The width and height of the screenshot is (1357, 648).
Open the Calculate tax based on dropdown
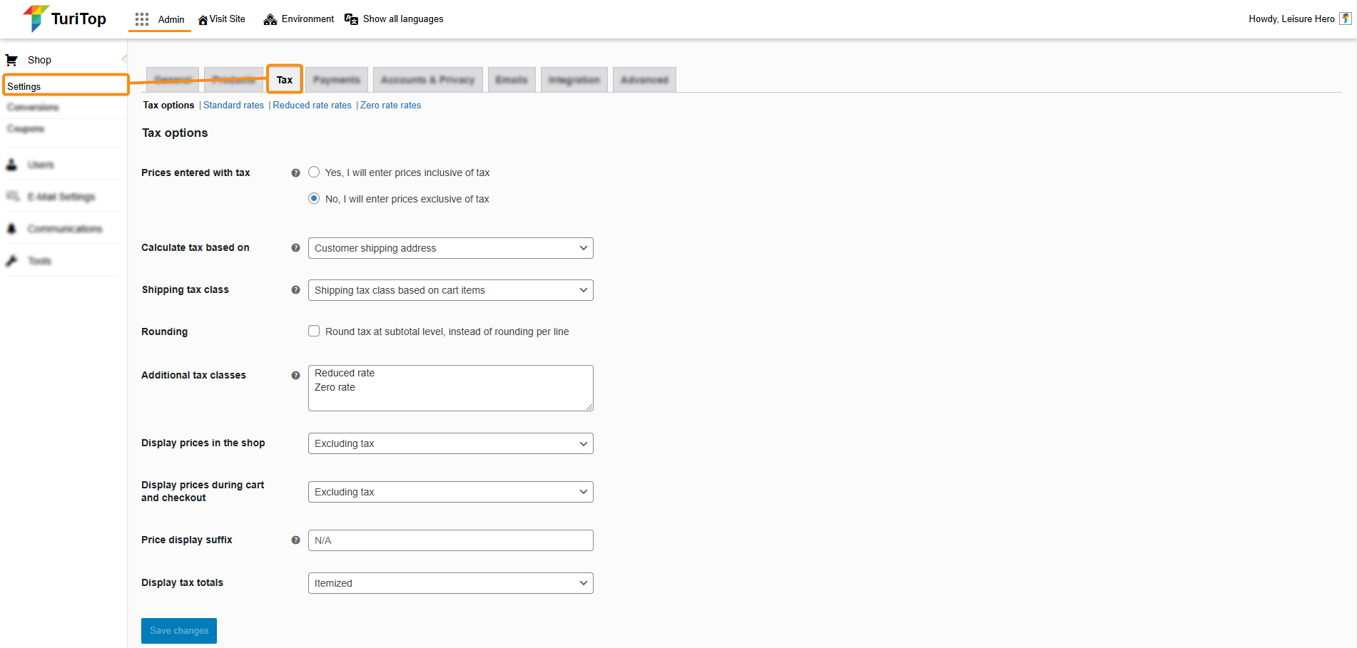(450, 248)
